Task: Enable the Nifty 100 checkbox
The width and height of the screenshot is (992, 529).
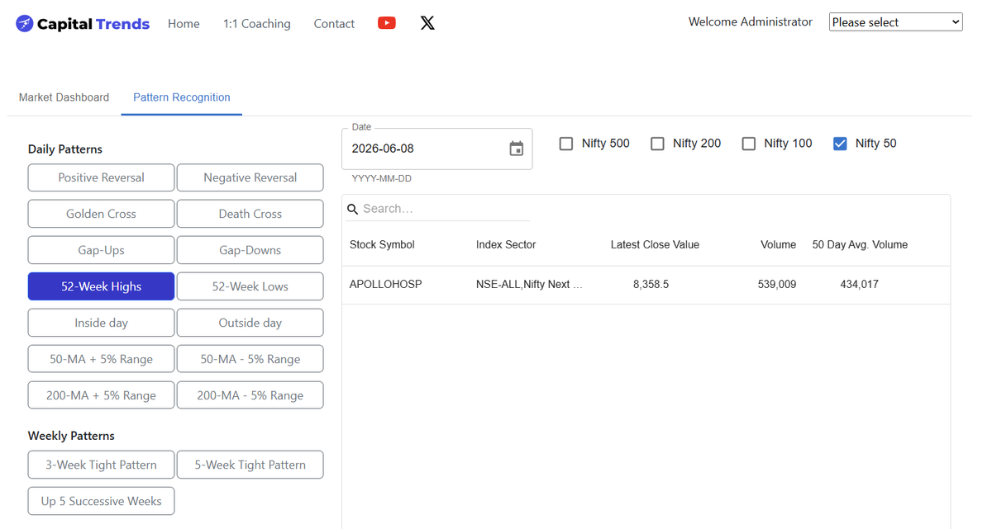Action: pyautogui.click(x=749, y=144)
